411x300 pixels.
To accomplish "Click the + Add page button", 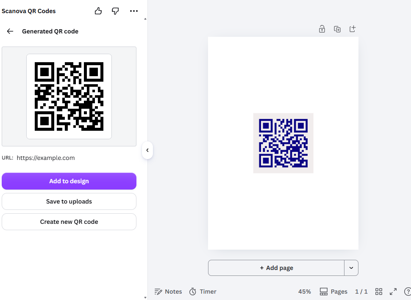I will 276,268.
